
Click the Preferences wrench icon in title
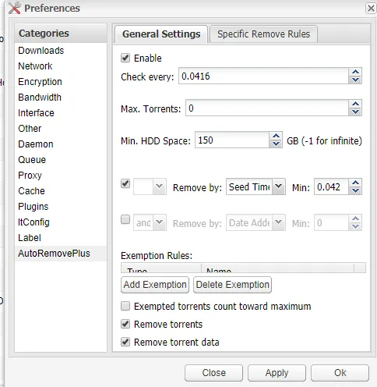tap(14, 8)
